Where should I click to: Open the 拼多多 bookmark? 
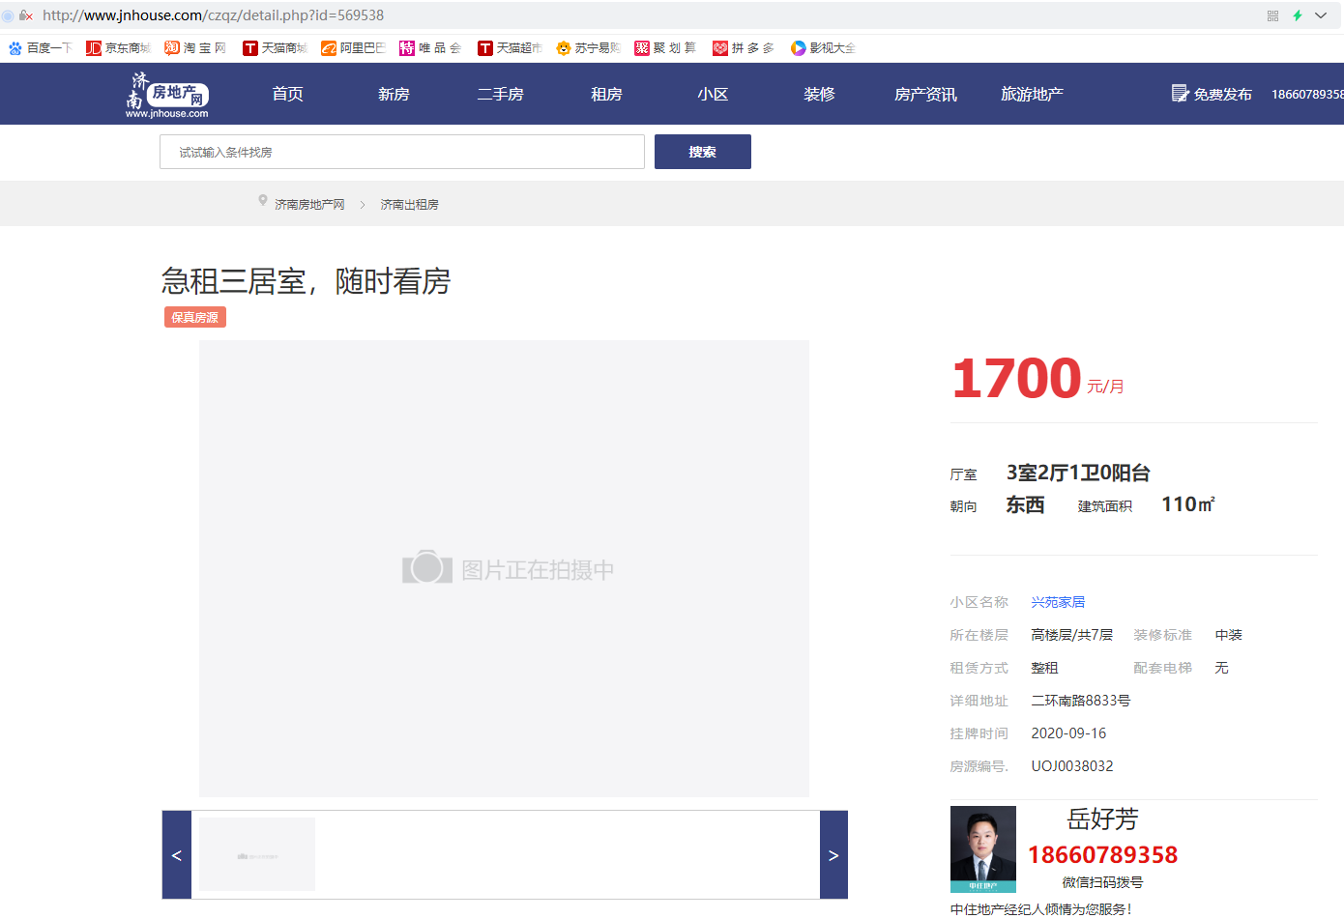pyautogui.click(x=743, y=48)
